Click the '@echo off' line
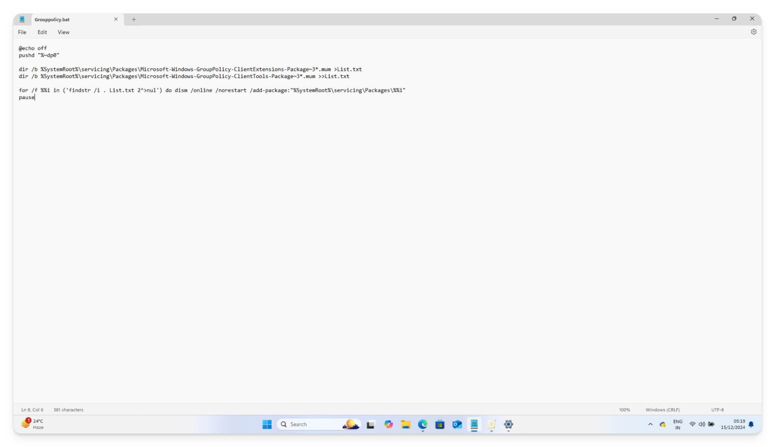 [x=33, y=48]
